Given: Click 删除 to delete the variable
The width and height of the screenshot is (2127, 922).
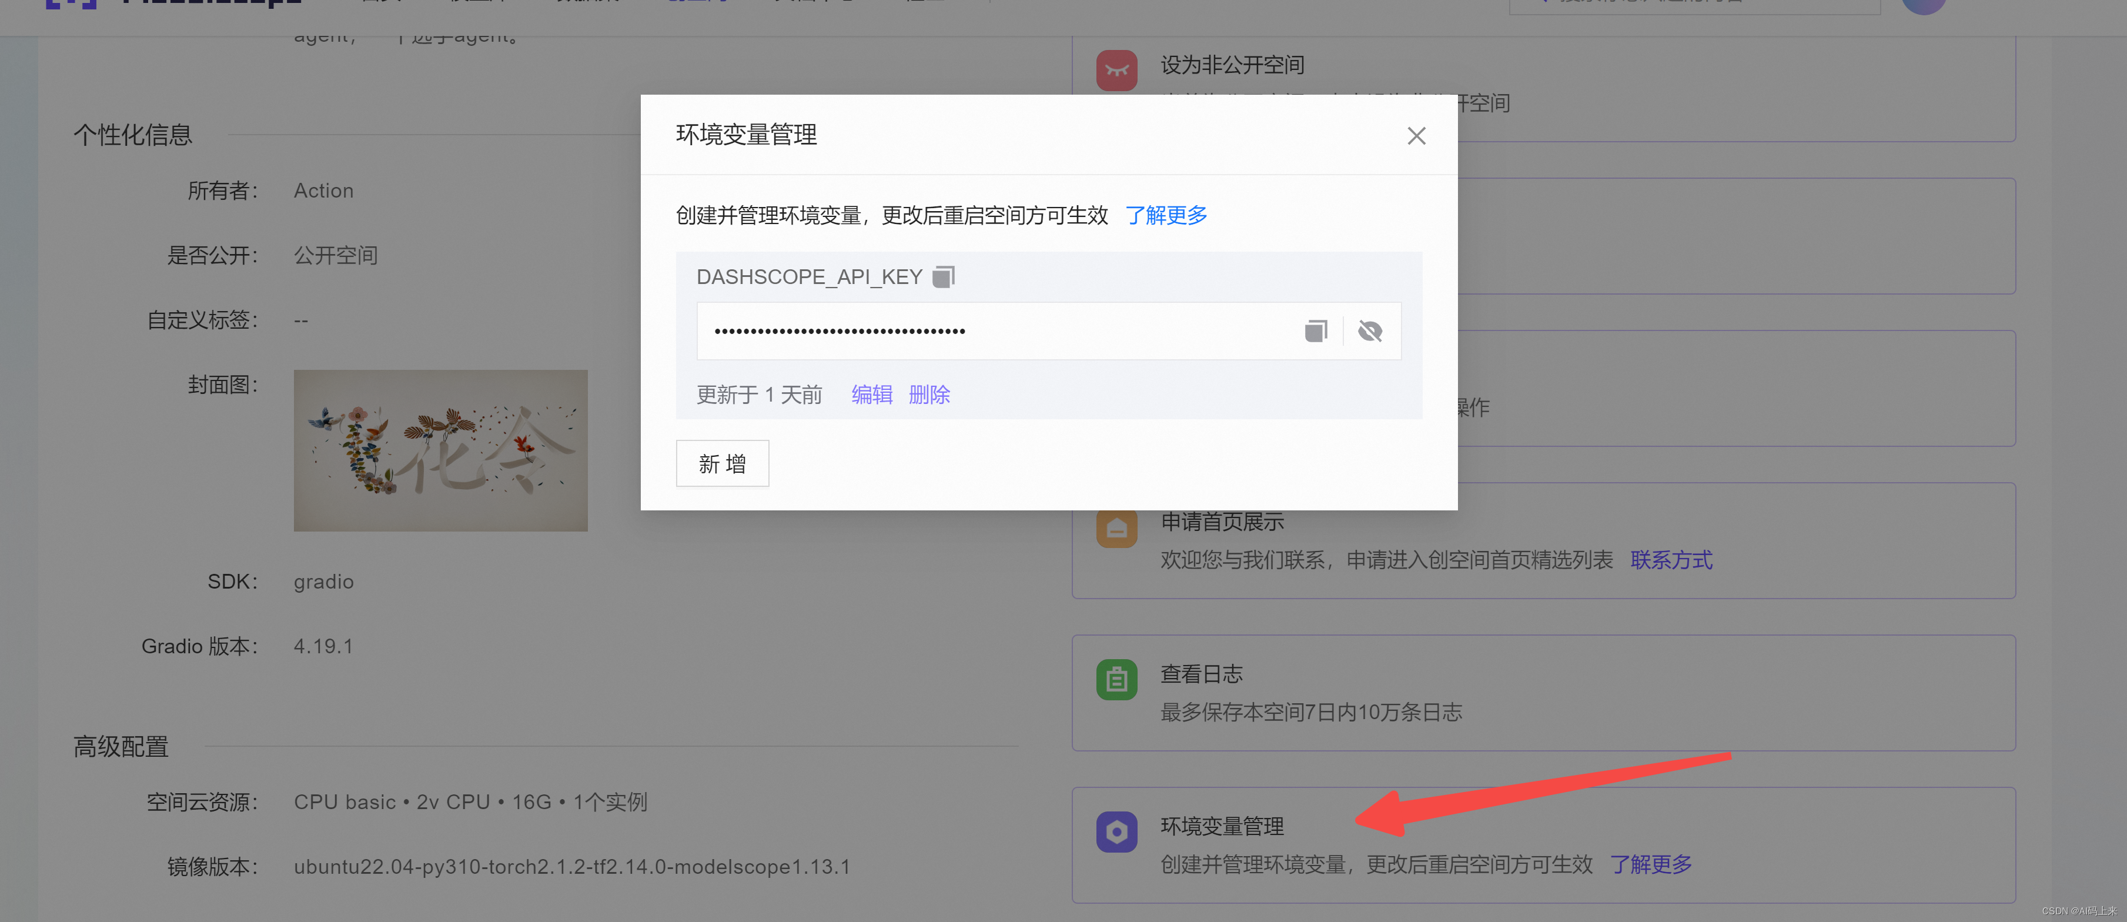Looking at the screenshot, I should tap(929, 395).
